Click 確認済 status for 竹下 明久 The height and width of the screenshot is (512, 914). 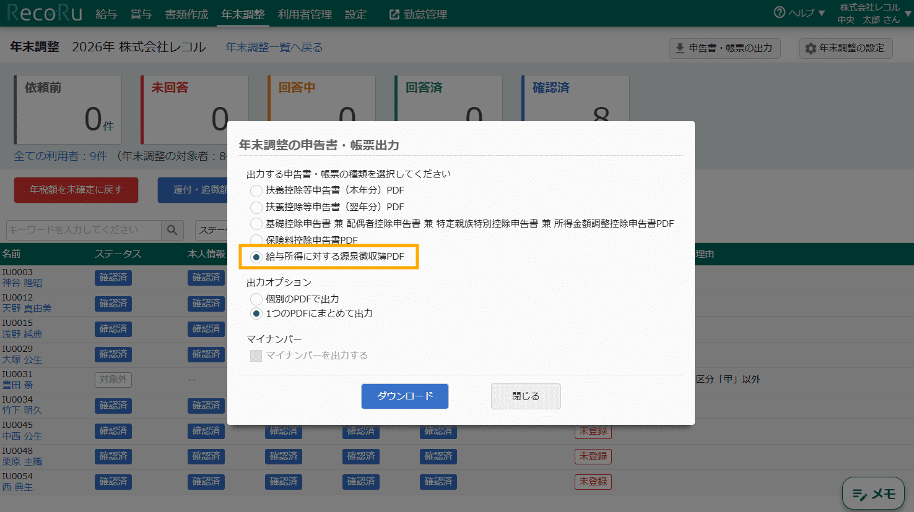[x=113, y=406]
